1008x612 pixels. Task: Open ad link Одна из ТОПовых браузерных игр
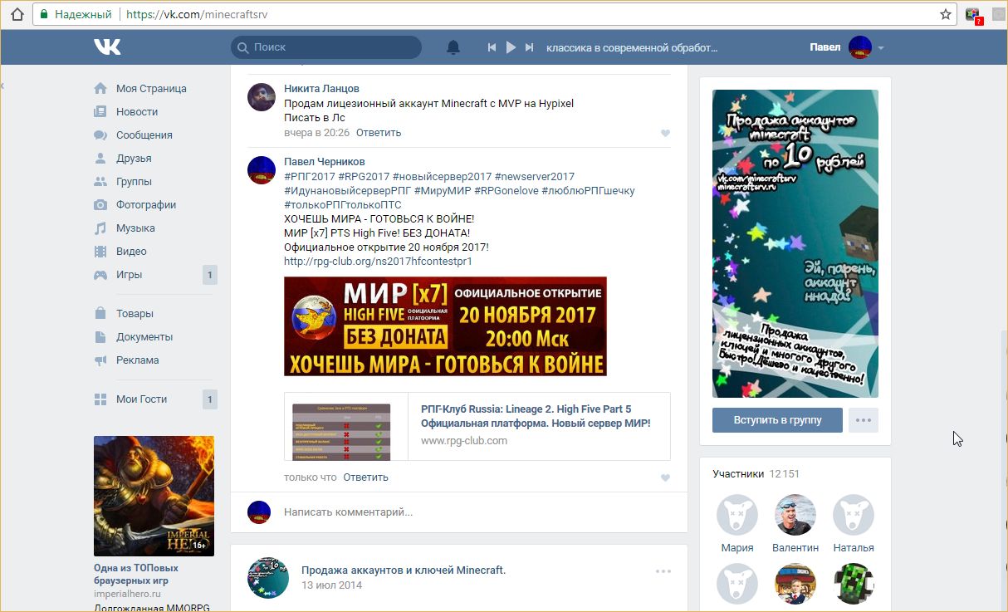[136, 575]
